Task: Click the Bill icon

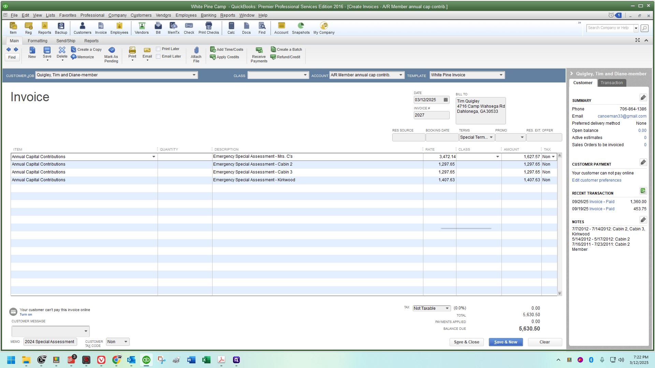Action: point(158,28)
